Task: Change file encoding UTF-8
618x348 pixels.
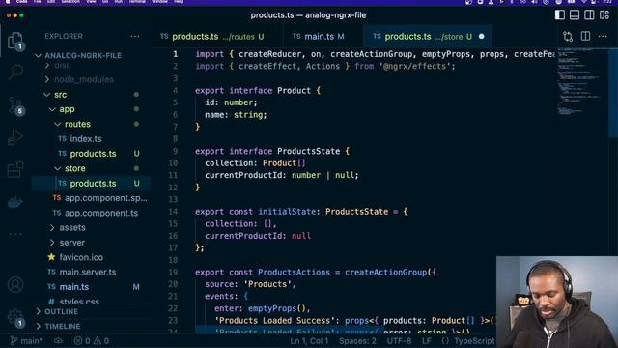Action: (x=399, y=340)
